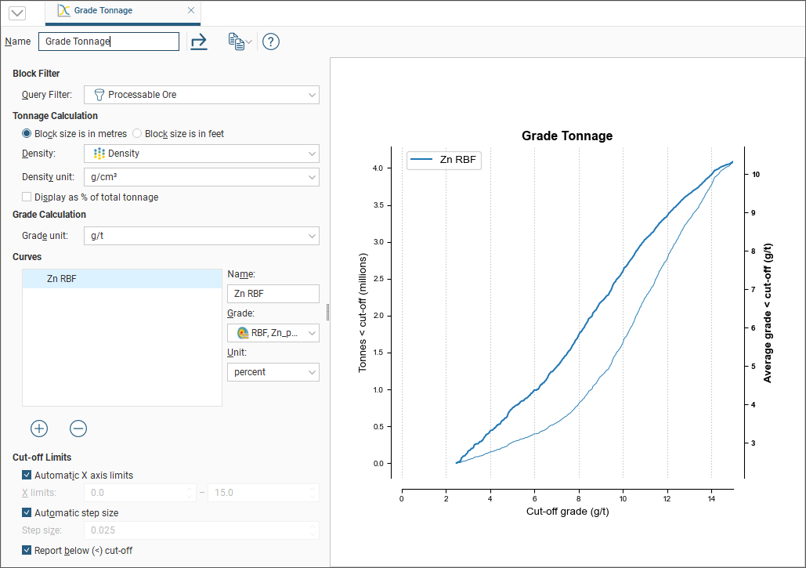Open the Query Filter dropdown

point(201,95)
